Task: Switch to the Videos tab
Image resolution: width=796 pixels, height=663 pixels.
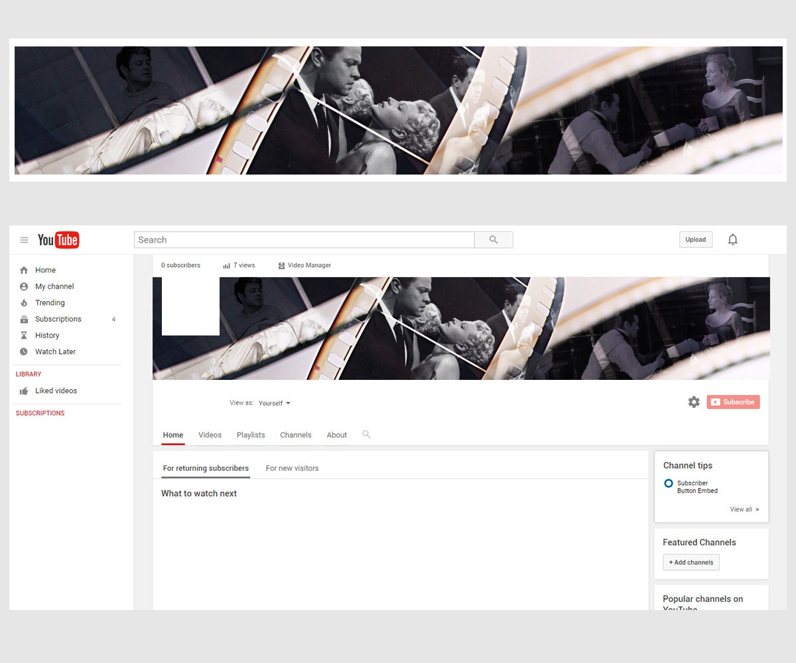Action: [210, 435]
